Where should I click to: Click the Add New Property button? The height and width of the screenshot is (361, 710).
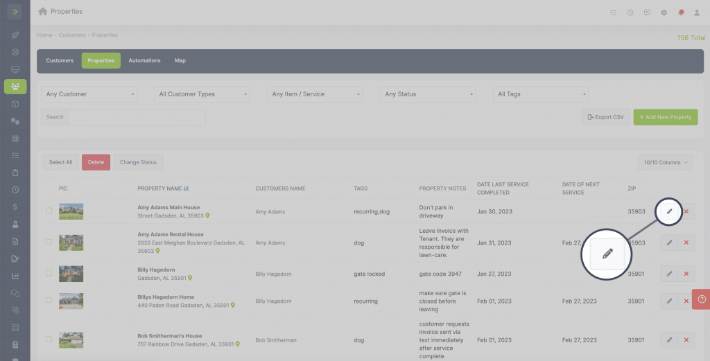click(x=665, y=117)
